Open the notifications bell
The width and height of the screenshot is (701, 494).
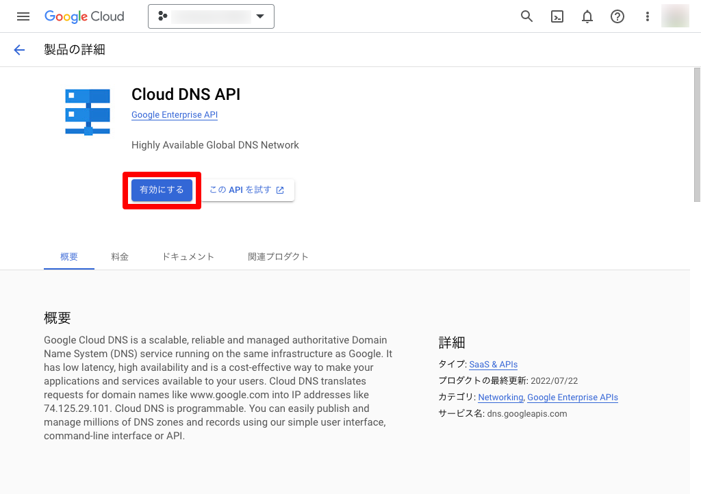(587, 16)
